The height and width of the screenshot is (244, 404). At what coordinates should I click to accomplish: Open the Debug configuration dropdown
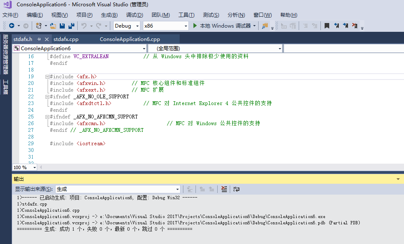[137, 26]
